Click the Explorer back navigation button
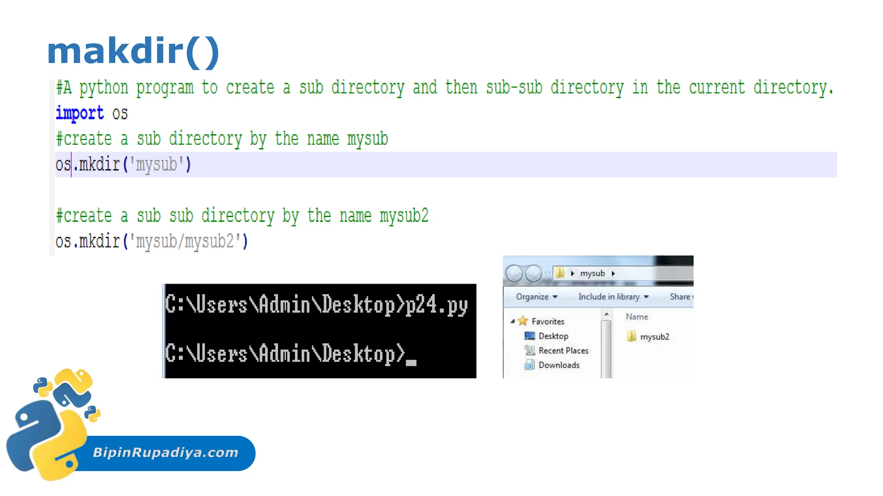The height and width of the screenshot is (496, 883). pyautogui.click(x=514, y=273)
